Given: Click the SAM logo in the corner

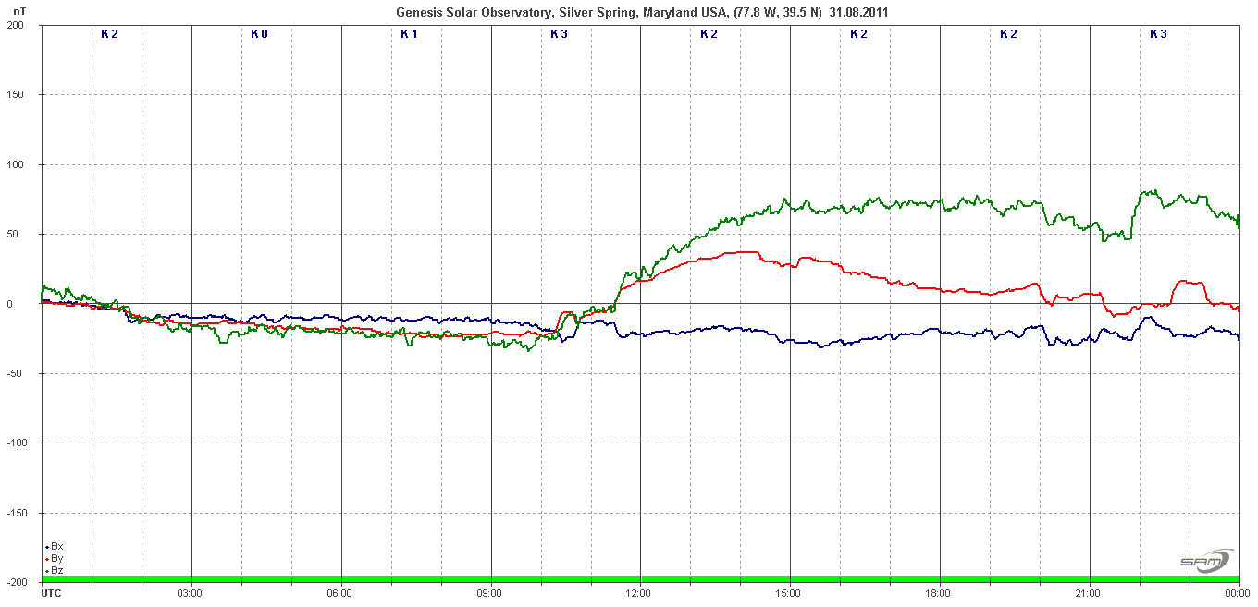Looking at the screenshot, I should coord(1205,561).
